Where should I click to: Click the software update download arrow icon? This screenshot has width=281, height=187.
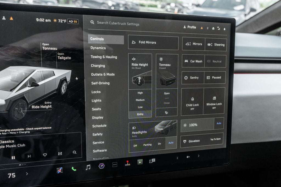(x=202, y=27)
